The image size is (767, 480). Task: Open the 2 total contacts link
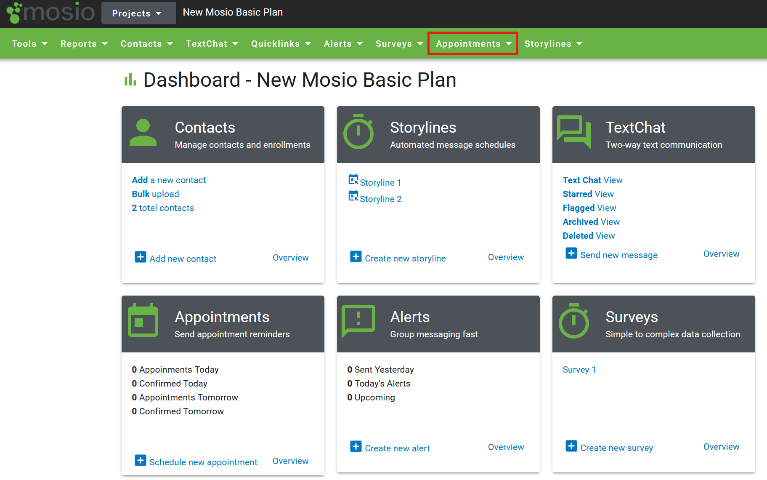163,208
